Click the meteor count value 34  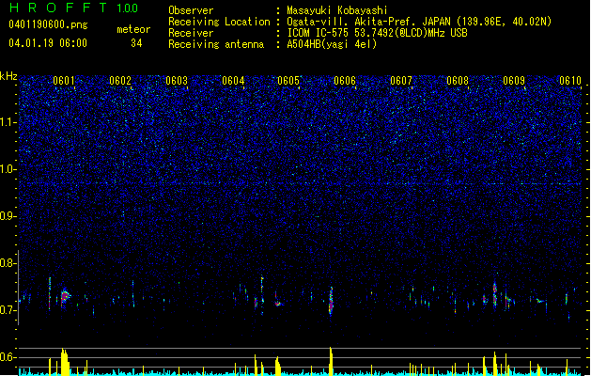pos(136,43)
